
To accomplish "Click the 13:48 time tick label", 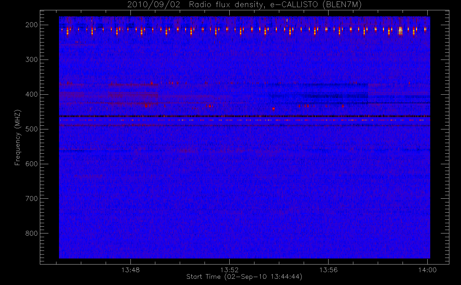I will pos(130,270).
